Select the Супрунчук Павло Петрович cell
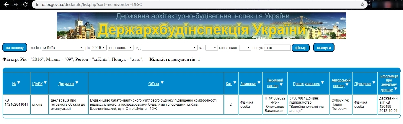 point(341,105)
